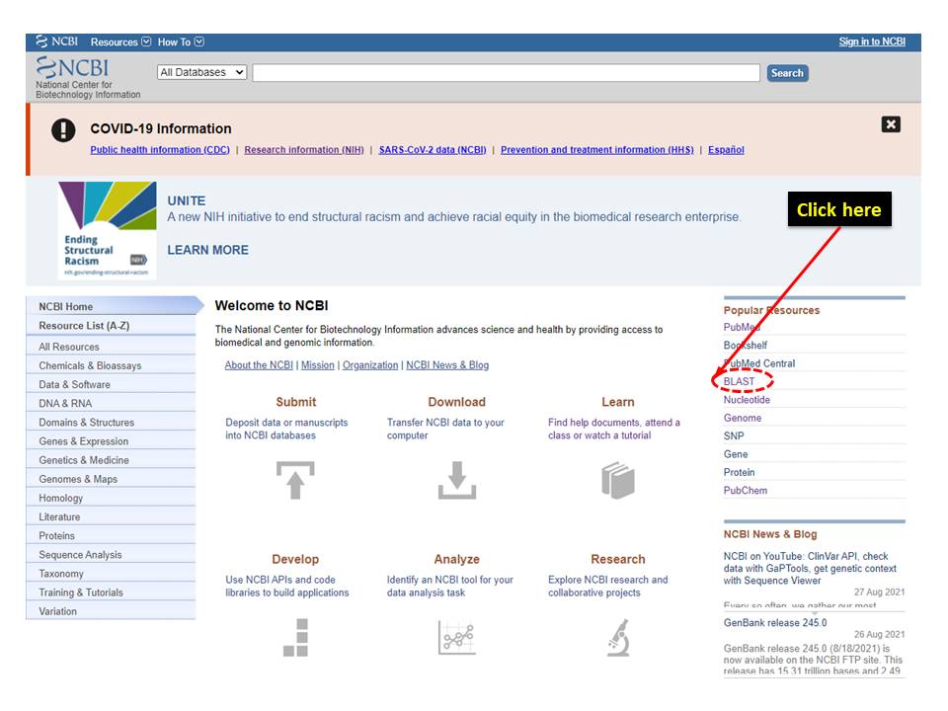Click Sign in to NCBI link
948x711 pixels.
pos(871,41)
